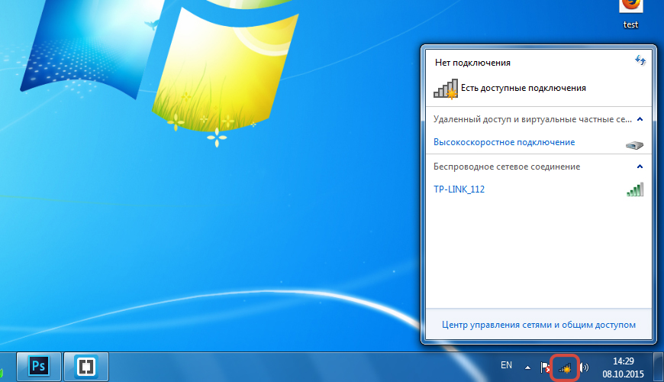The width and height of the screenshot is (664, 382).
Task: Switch the EN input language indicator
Action: (506, 365)
